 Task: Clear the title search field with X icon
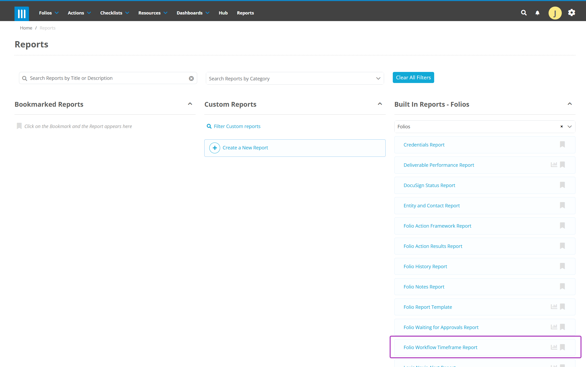[191, 78]
